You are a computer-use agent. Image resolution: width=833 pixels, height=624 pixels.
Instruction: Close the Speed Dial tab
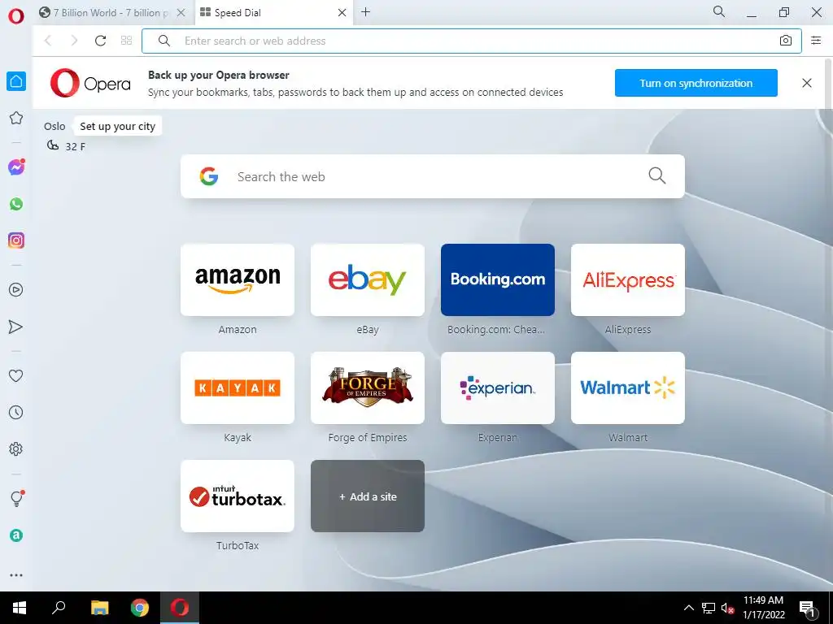(x=342, y=13)
